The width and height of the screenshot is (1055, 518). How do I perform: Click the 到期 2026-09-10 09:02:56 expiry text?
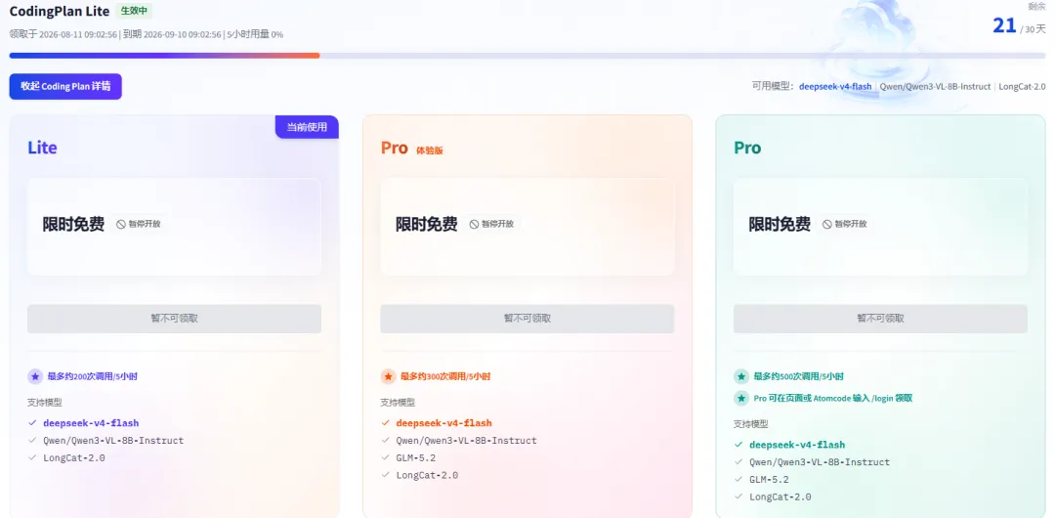click(172, 34)
